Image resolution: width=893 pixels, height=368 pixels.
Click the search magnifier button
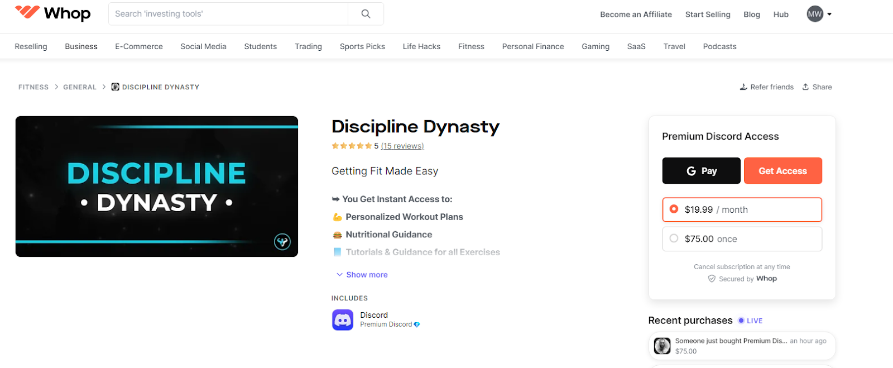[x=366, y=13]
